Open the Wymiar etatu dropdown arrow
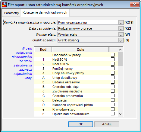The width and height of the screenshot is (141, 132). click(121, 35)
